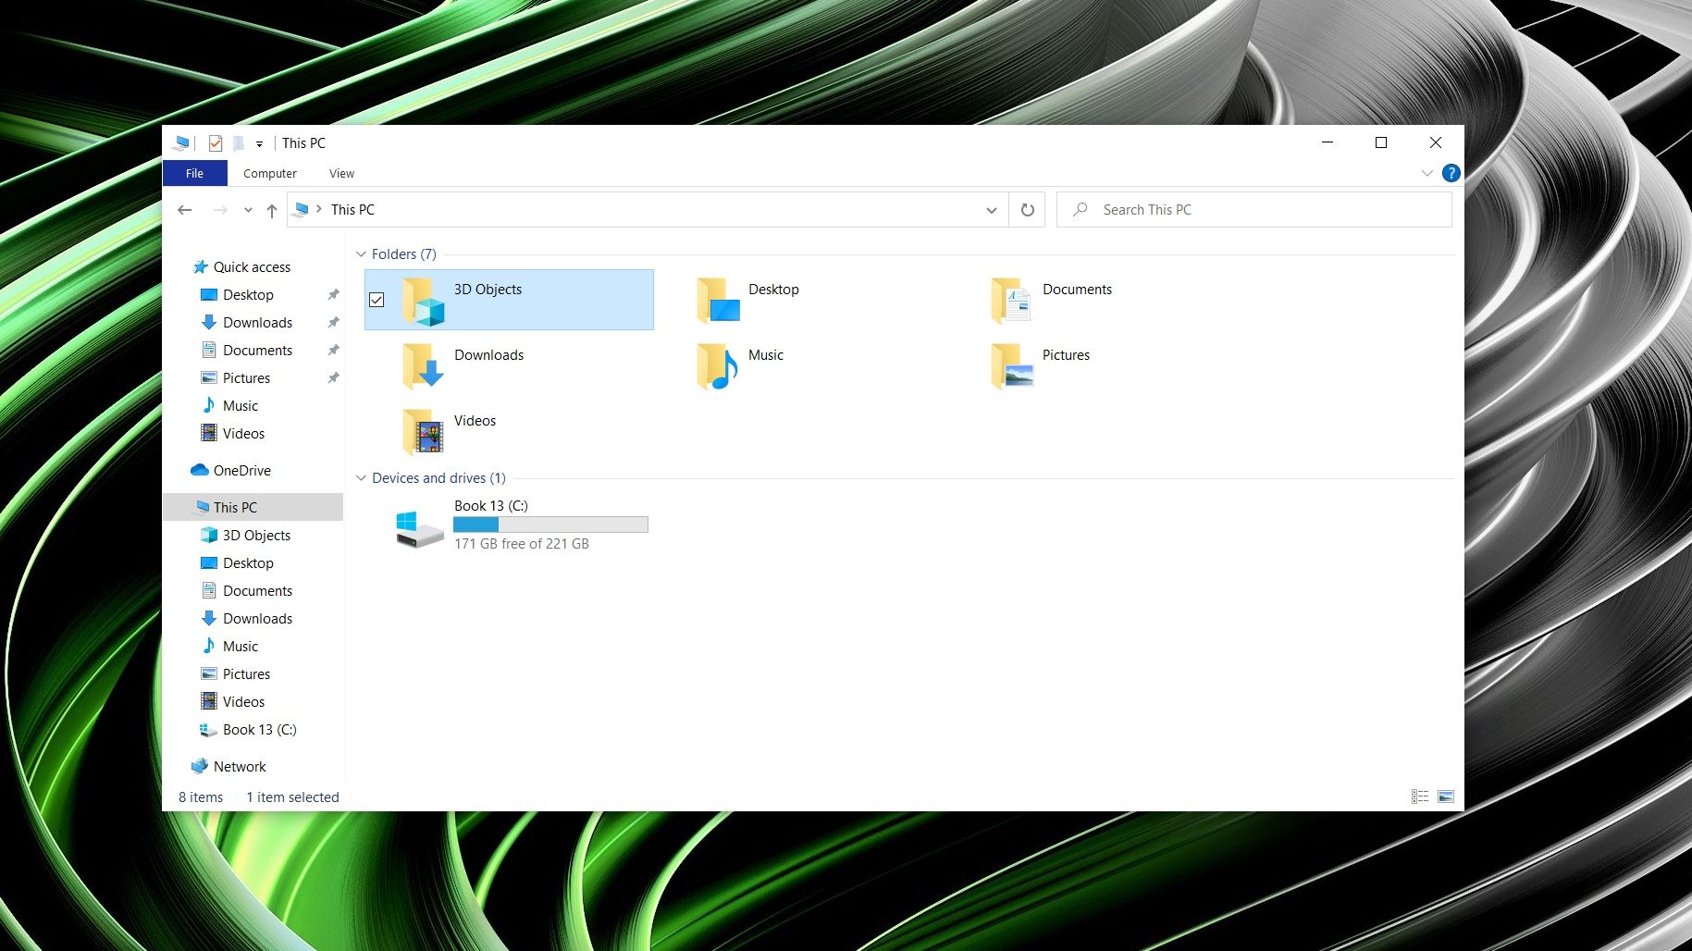This screenshot has width=1692, height=951.
Task: Open the address bar history dropdown
Action: [991, 209]
